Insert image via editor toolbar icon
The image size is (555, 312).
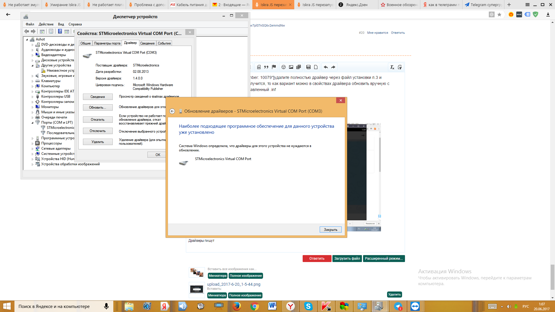pyautogui.click(x=291, y=67)
